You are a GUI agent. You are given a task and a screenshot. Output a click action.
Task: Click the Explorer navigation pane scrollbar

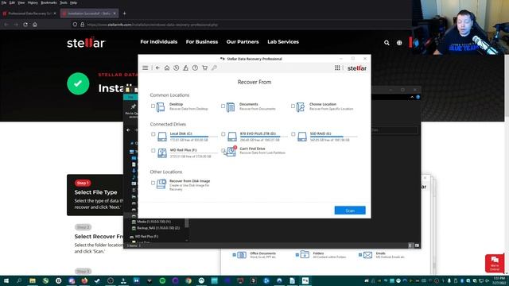tap(187, 222)
